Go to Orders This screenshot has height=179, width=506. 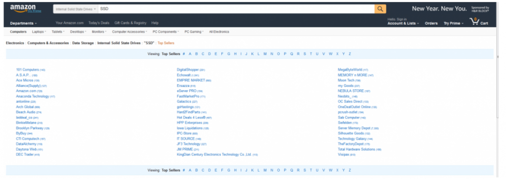tap(431, 23)
